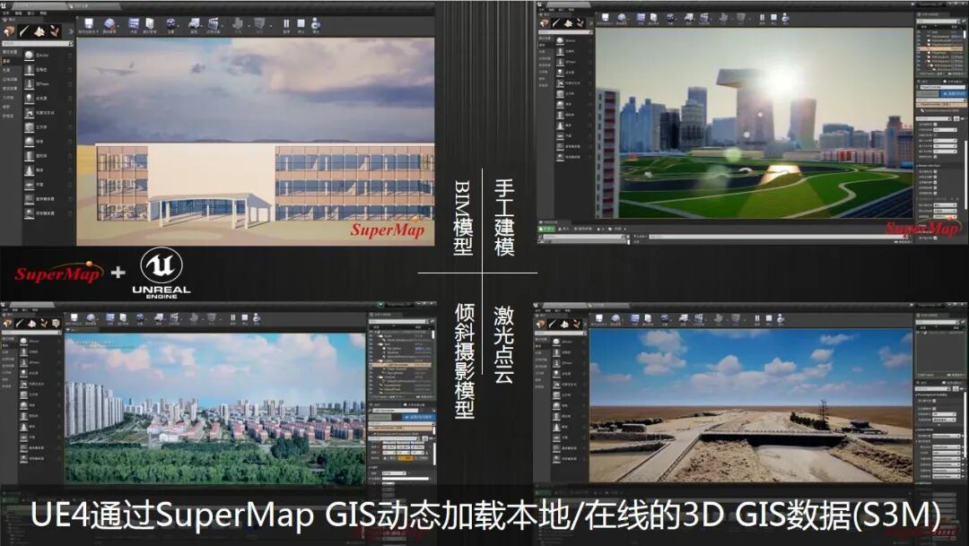Image resolution: width=969 pixels, height=546 pixels.
Task: Open Marketplace icon in BIM building window toolbar
Action: [x=150, y=23]
